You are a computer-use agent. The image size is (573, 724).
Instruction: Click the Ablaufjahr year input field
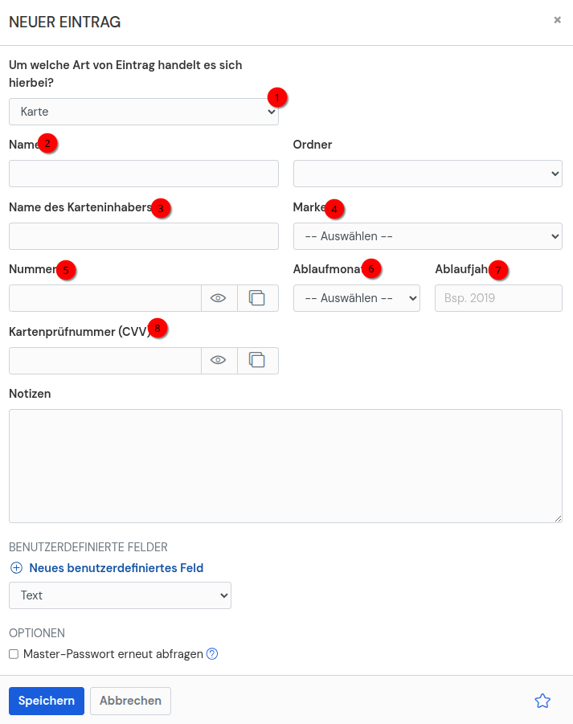click(x=498, y=298)
